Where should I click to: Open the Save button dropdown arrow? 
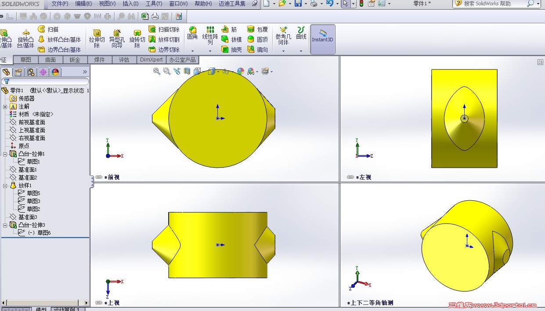tap(305, 4)
